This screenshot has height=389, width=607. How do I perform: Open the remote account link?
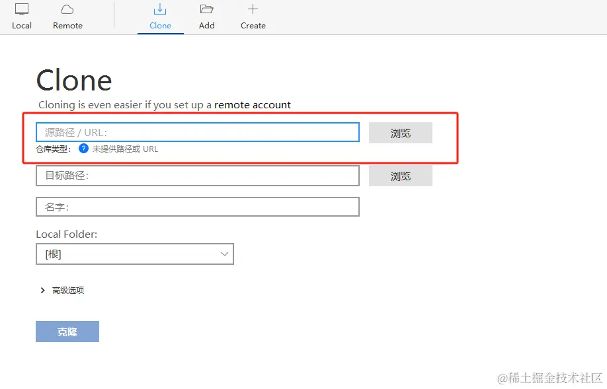point(253,105)
